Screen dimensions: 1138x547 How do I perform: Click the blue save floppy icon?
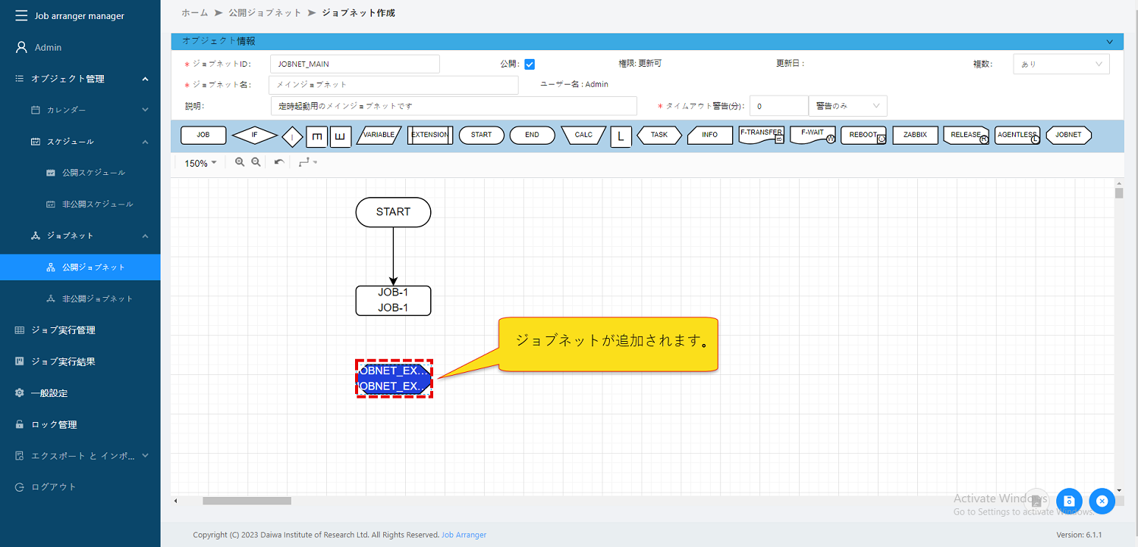tap(1069, 501)
